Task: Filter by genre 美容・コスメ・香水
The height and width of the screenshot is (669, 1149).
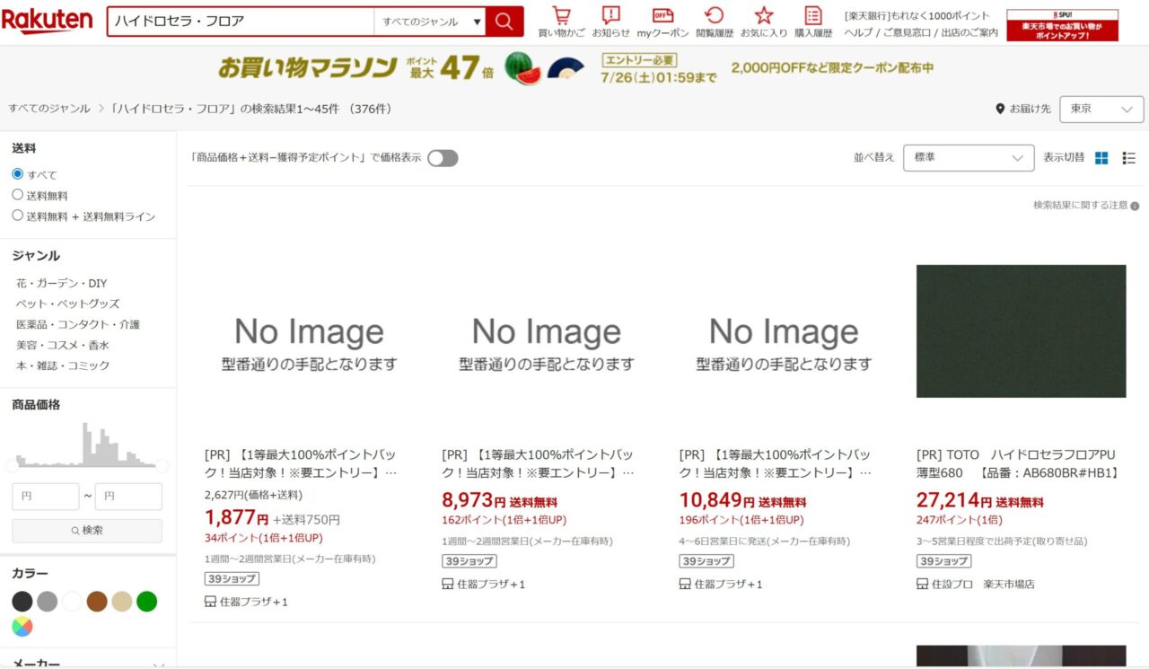Action: [x=62, y=345]
